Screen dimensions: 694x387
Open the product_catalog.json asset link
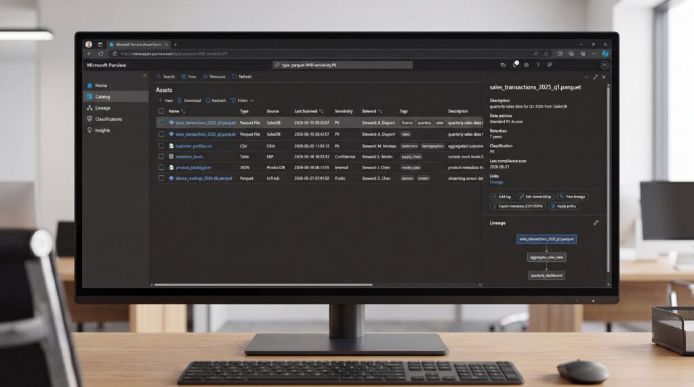(193, 168)
